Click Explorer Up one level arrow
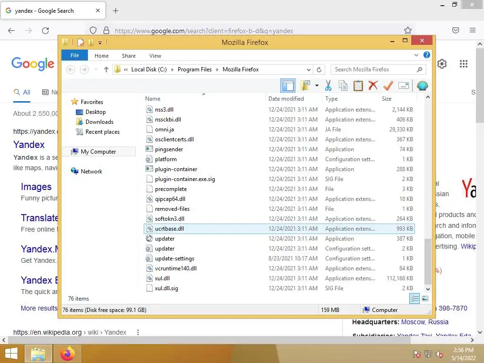 click(106, 69)
